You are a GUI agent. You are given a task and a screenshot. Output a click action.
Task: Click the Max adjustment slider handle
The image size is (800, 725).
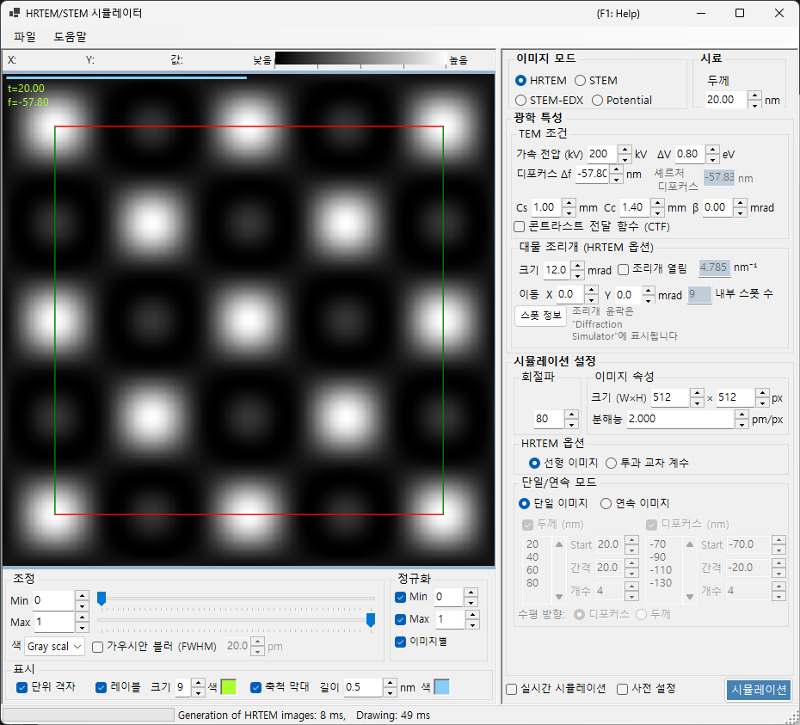tap(371, 620)
